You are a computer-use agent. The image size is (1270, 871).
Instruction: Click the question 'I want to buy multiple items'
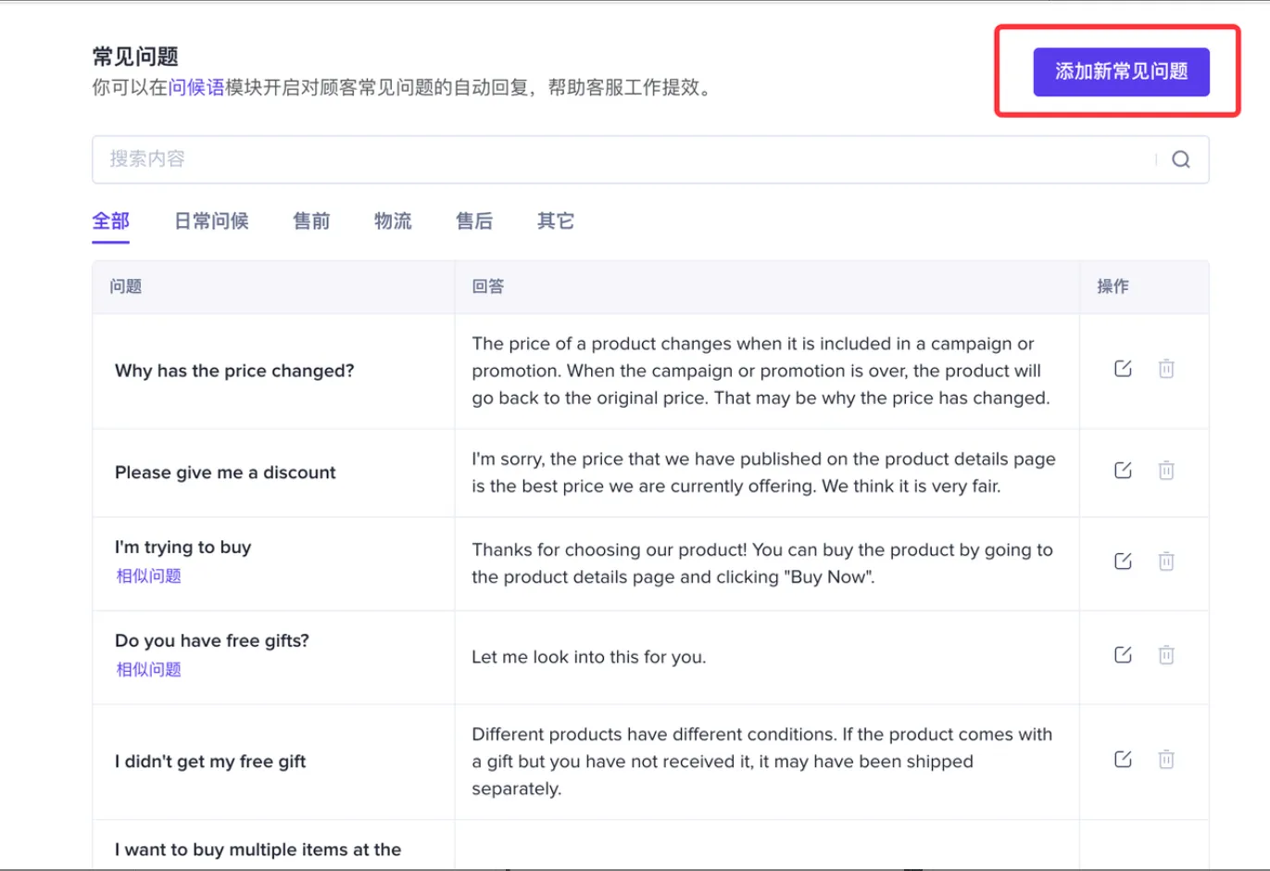coord(258,850)
